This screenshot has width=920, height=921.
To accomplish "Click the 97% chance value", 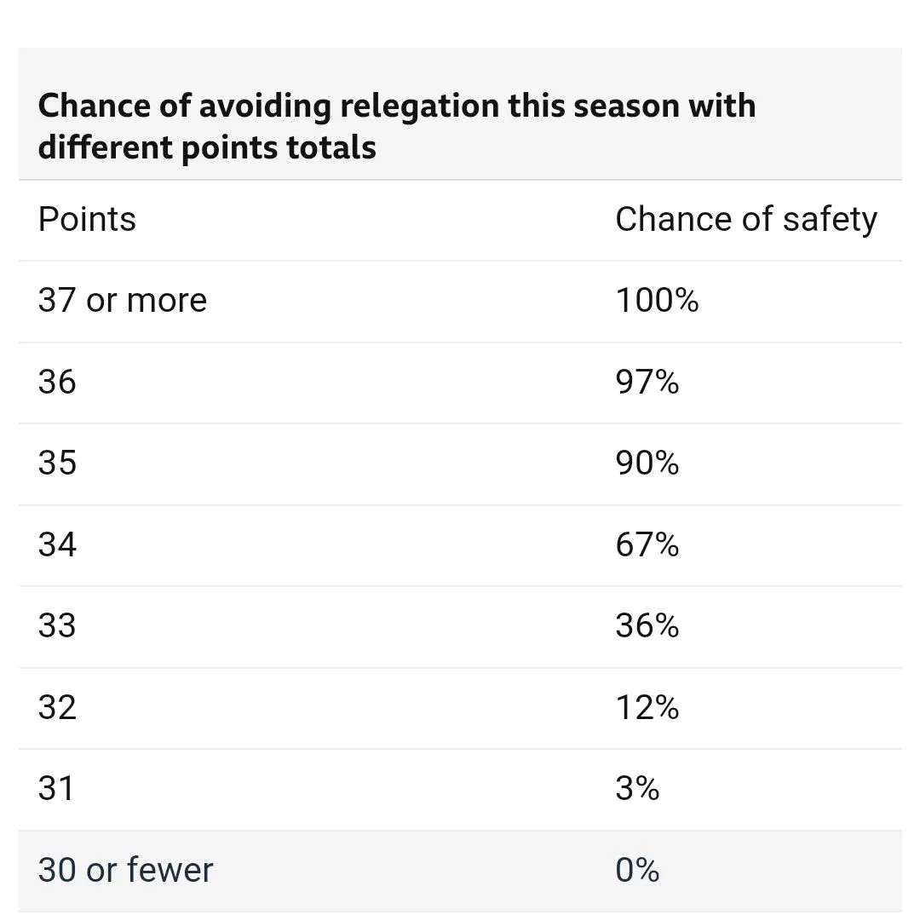I will tap(647, 383).
